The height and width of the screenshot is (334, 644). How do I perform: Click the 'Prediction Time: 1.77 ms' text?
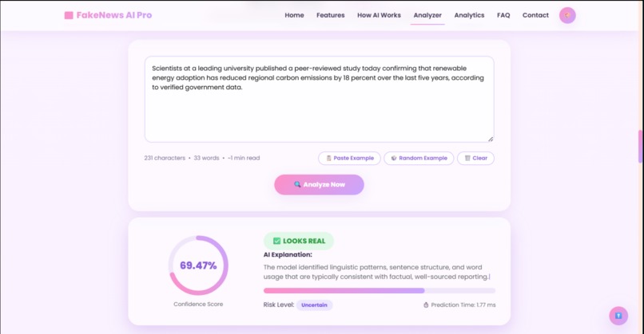(x=463, y=305)
